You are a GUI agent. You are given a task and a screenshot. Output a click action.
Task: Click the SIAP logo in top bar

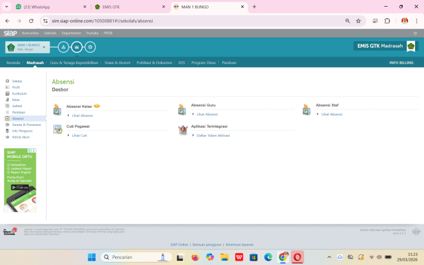pyautogui.click(x=10, y=33)
